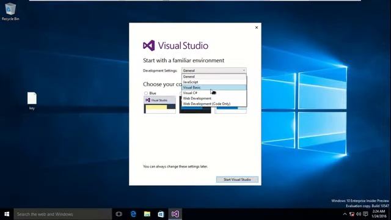Choose General from the settings list

tap(214, 76)
